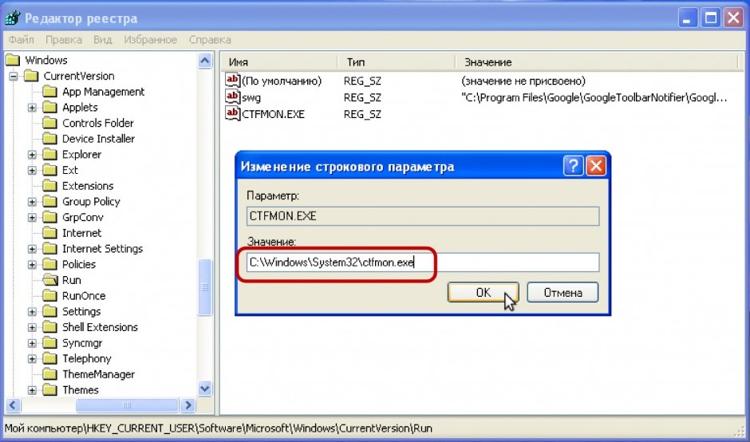This screenshot has height=442, width=750.
Task: Select the Policies folder icon
Action: point(49,265)
